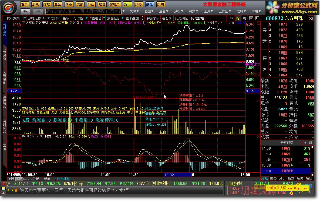Close the volume sub-chart with its X
Screen dimensions: 320x201
coord(259,100)
